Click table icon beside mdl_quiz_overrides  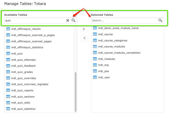point(8,78)
